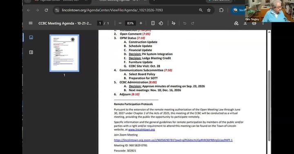Click 'Open Comment (7:05)' agenda item
The height and width of the screenshot is (154, 294).
click(135, 34)
